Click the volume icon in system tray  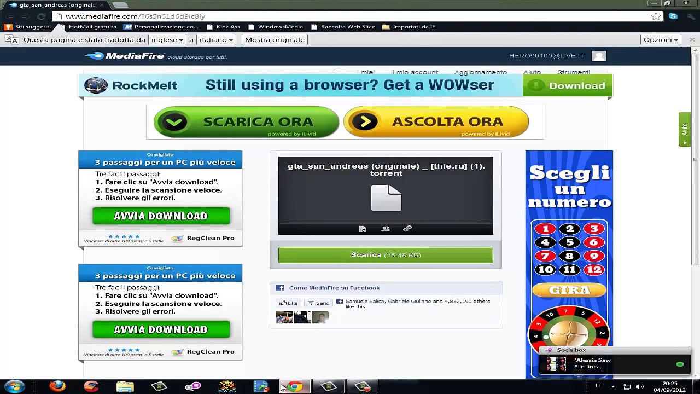tap(640, 387)
